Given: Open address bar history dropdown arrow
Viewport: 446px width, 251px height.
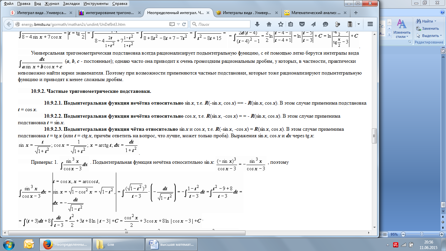Looking at the screenshot, I should tap(178, 24).
